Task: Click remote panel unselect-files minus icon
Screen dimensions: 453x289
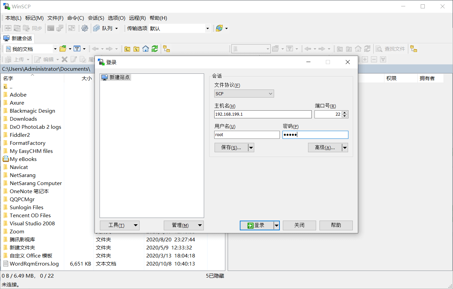Action: [374, 59]
